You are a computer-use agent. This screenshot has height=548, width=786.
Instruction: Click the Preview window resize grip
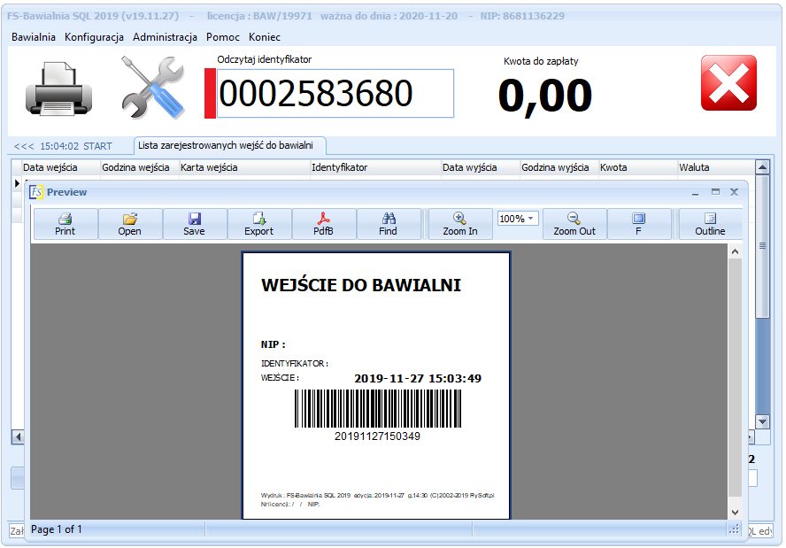click(735, 529)
